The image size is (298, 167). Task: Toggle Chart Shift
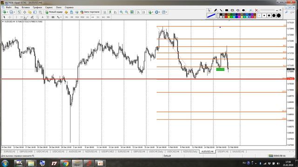point(143,12)
